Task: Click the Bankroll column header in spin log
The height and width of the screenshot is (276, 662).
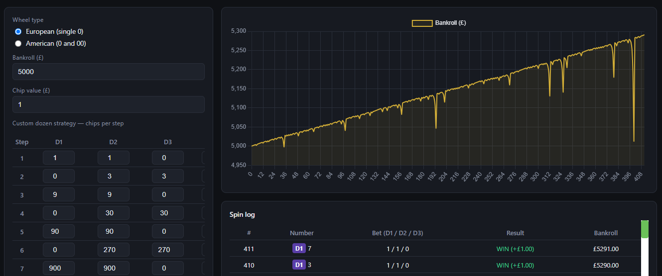Action: (606, 233)
